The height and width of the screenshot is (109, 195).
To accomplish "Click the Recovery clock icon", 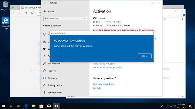I will coord(44,71).
